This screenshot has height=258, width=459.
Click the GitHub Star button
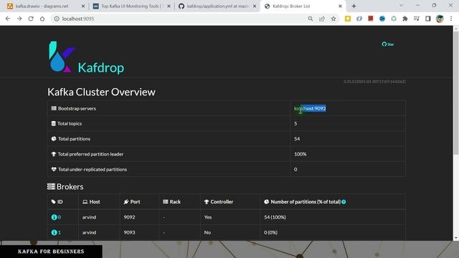coord(387,44)
